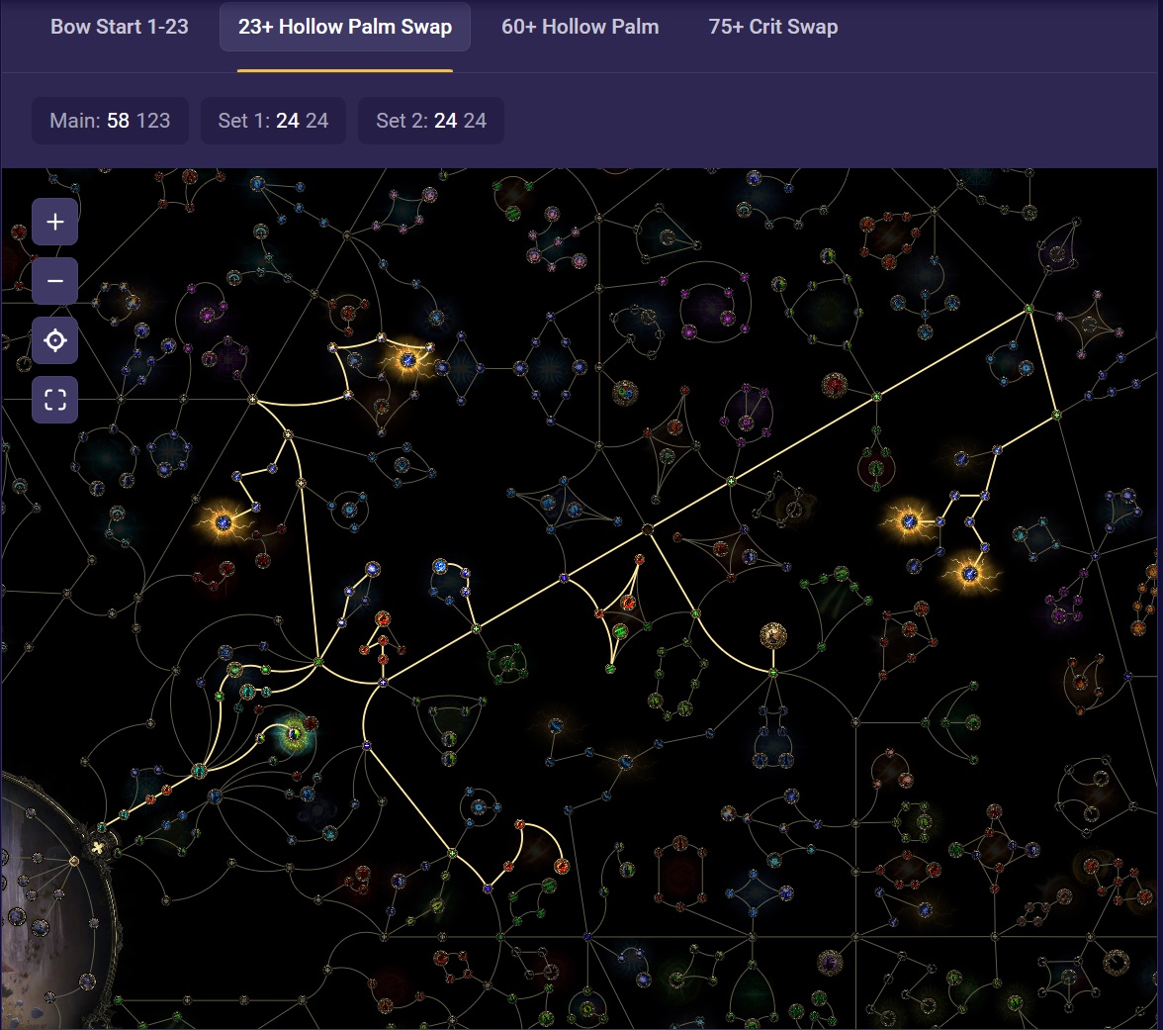The width and height of the screenshot is (1163, 1030).
Task: Select the lowest lightning notable on right side
Action: (x=970, y=573)
